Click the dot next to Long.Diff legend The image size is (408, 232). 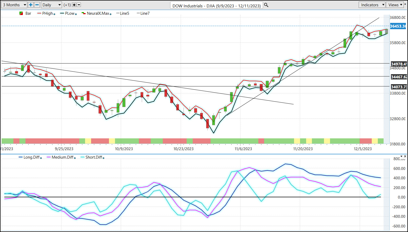coord(41,158)
